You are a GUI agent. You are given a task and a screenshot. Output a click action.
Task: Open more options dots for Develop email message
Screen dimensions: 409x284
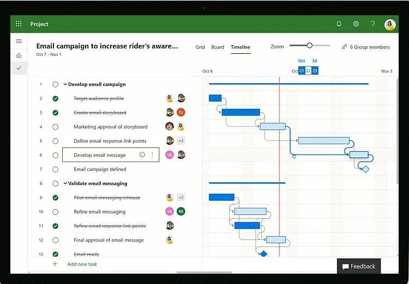pos(152,155)
